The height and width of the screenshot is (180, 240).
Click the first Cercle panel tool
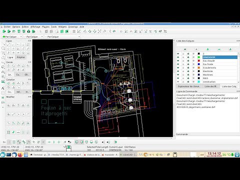click(x=8, y=66)
